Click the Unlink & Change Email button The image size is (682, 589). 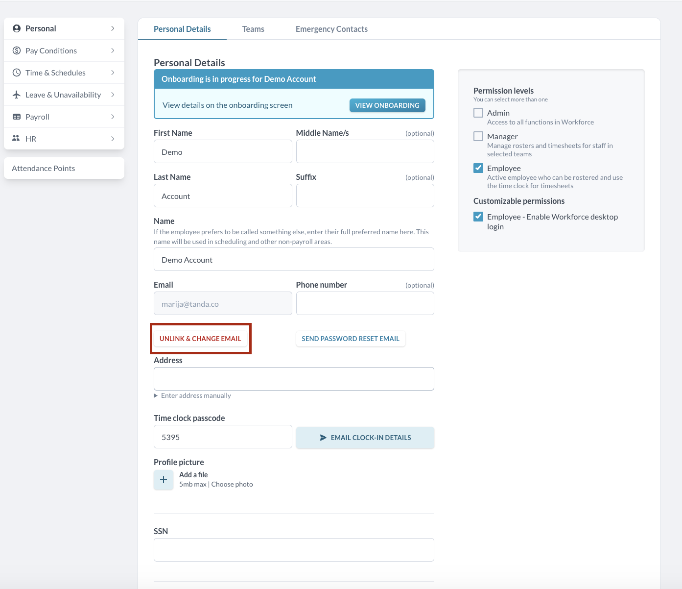coord(200,339)
